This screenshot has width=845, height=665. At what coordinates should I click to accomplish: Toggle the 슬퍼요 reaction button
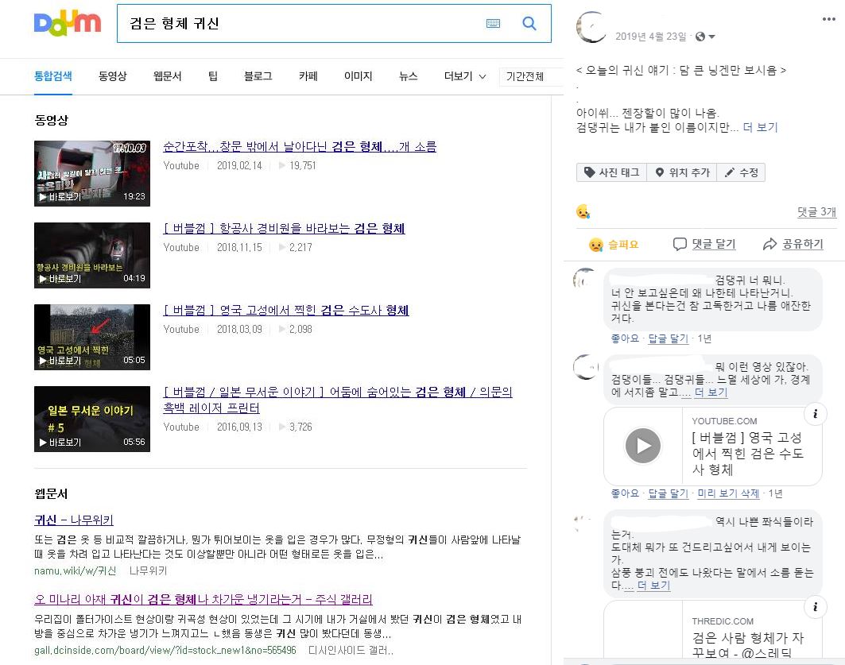[x=614, y=245]
